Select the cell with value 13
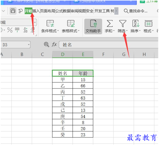This screenshot has height=146, width=159. pos(83,110)
